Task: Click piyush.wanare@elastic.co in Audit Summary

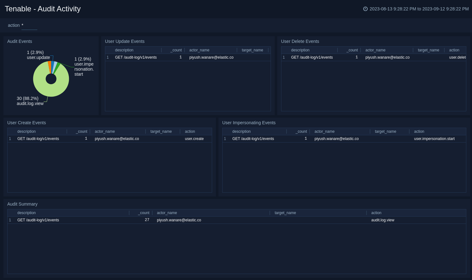Action: tap(179, 220)
